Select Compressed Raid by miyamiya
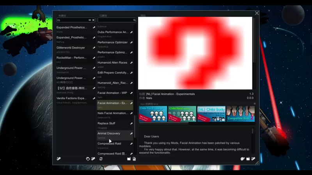 click(x=115, y=145)
